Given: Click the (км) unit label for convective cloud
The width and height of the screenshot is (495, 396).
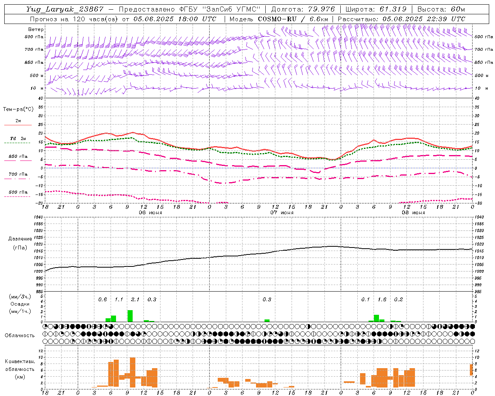Looking at the screenshot, I should coord(20,377).
